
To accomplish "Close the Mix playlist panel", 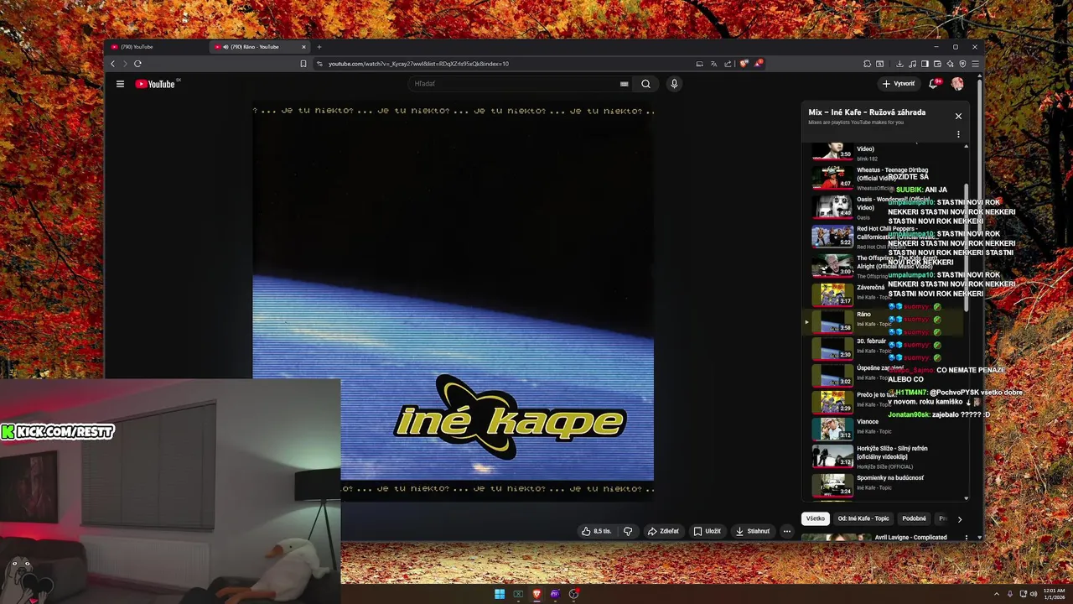I will click(958, 117).
